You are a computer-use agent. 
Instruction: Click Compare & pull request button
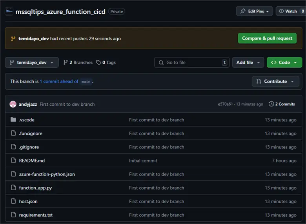click(x=267, y=38)
